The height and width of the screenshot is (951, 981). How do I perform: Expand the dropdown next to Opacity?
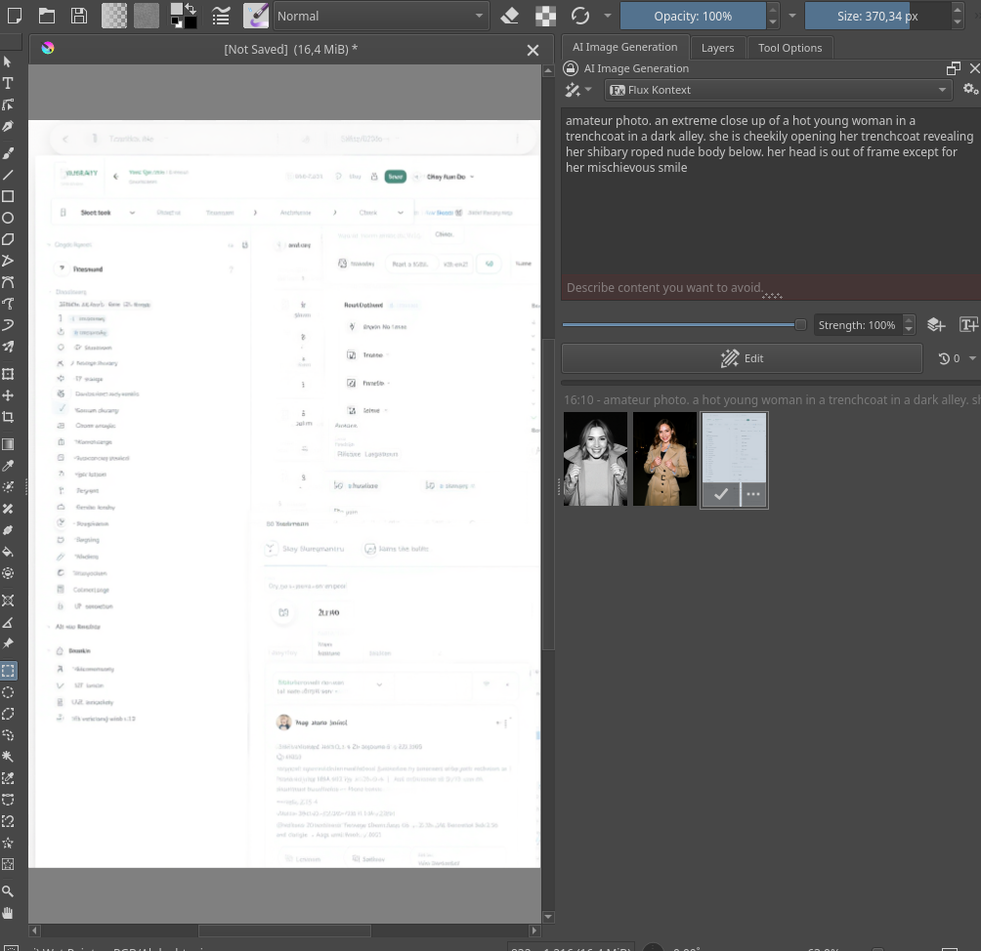pos(792,16)
